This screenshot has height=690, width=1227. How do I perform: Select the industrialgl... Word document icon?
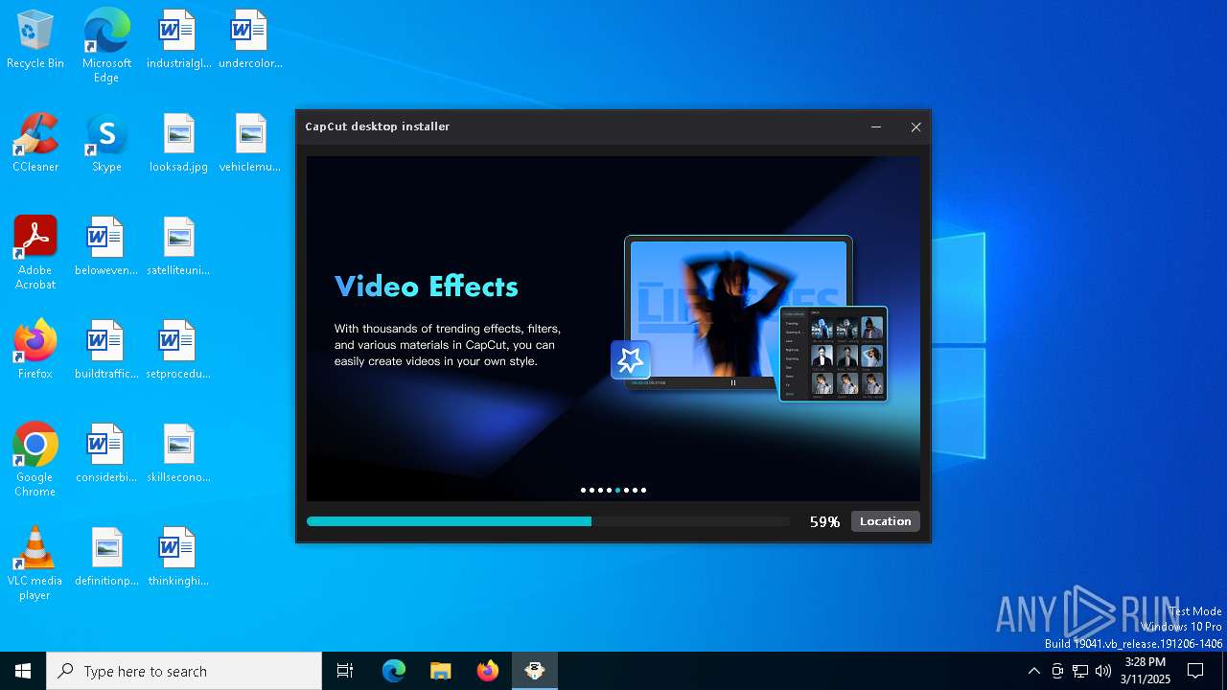point(178,40)
